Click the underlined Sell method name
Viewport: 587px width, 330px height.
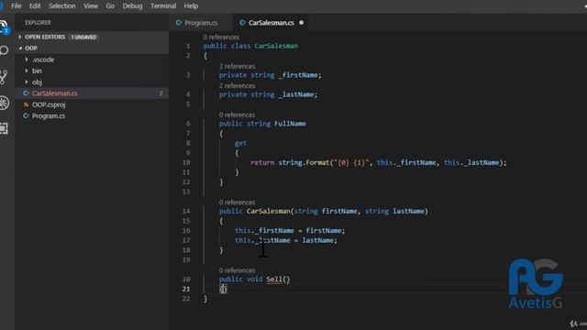tap(274, 280)
